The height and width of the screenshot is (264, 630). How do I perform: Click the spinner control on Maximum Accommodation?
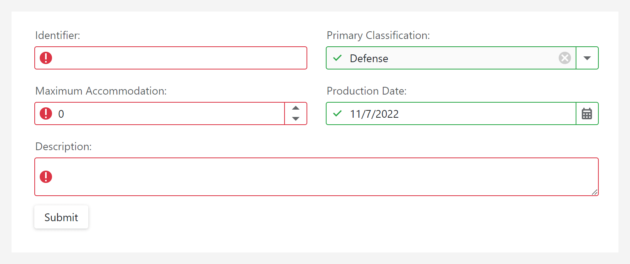coord(295,113)
